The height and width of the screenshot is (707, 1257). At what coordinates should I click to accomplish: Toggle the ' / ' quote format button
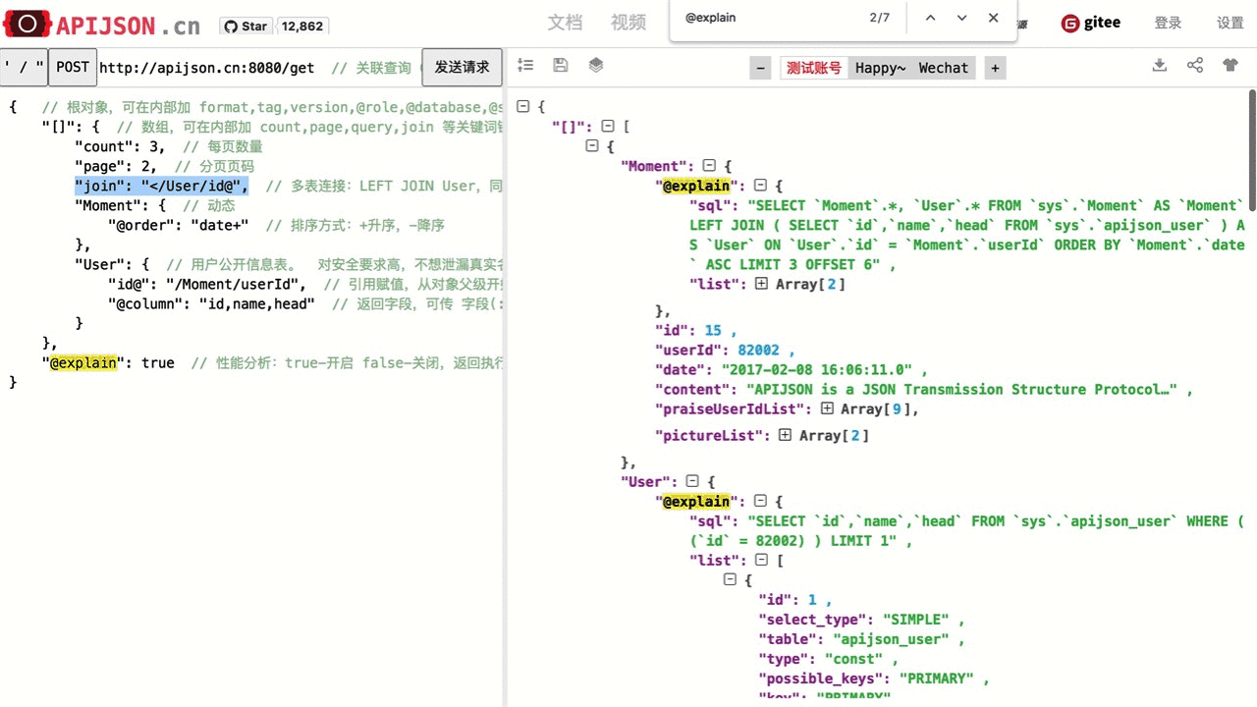coord(24,68)
